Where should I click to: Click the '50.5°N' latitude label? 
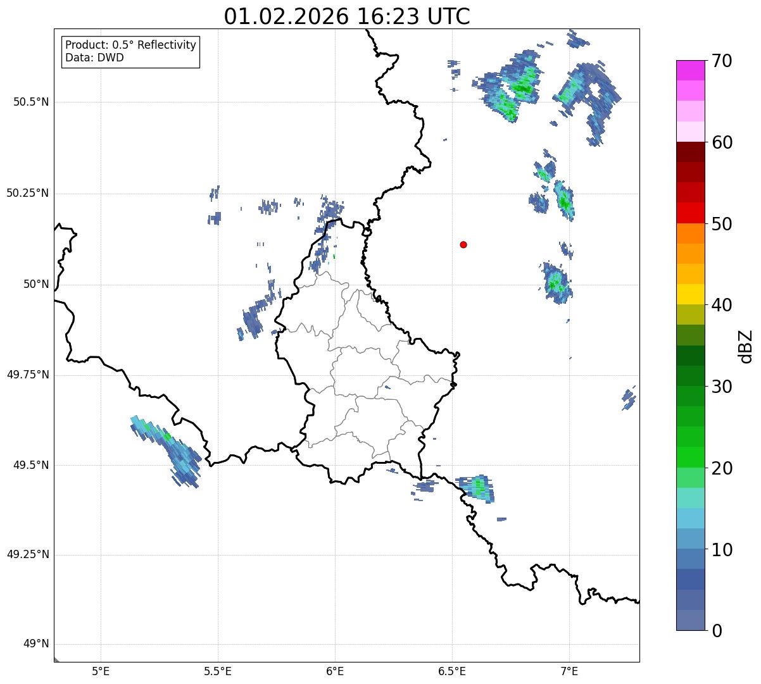point(30,102)
